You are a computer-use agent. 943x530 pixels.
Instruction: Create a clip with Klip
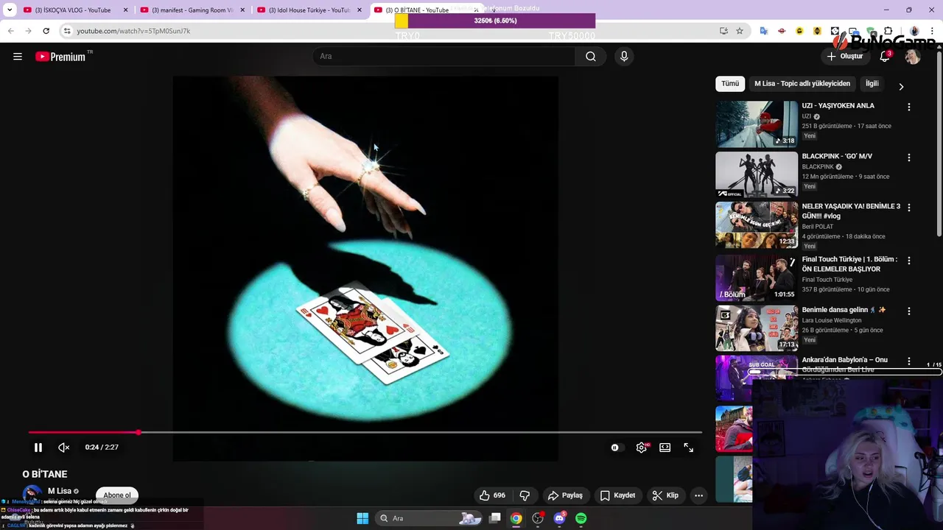[x=665, y=495]
